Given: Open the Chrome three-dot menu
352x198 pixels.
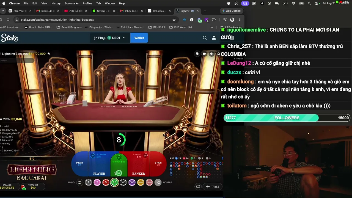Looking at the screenshot, I should pyautogui.click(x=240, y=20).
